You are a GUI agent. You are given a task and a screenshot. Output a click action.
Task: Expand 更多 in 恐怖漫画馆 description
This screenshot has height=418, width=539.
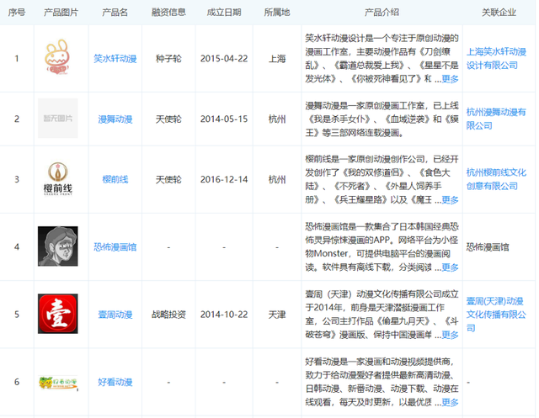[450, 267]
